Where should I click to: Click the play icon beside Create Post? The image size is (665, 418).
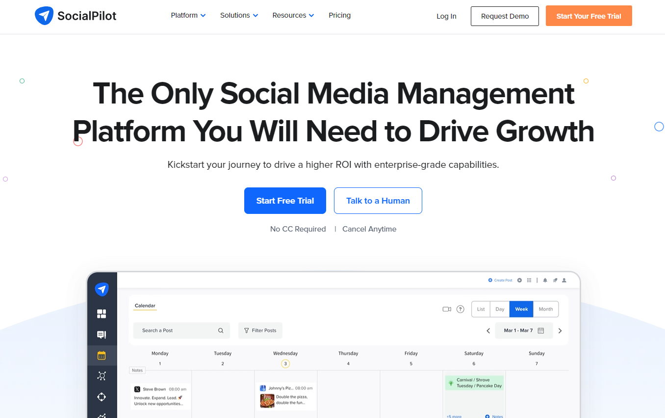click(520, 280)
